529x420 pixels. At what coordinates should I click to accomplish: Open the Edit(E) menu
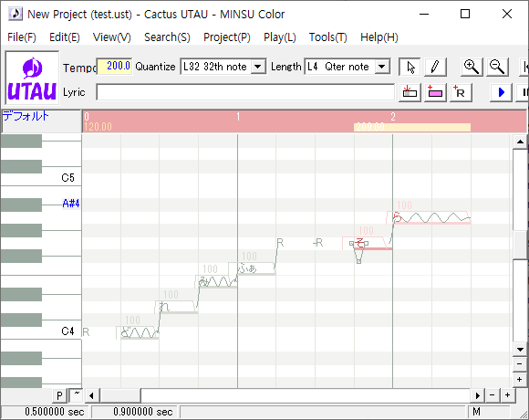[x=65, y=37]
